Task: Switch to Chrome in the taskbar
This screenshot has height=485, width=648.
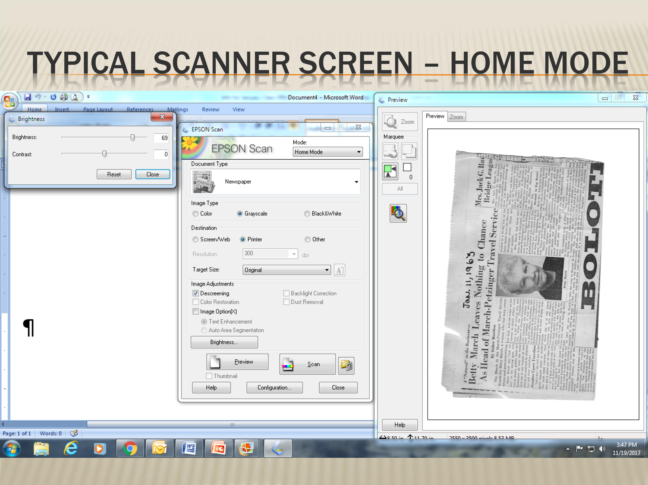Action: tap(130, 449)
